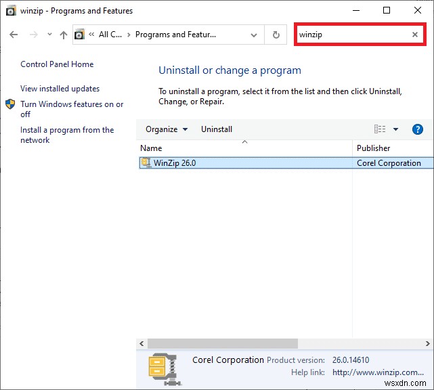Click the horizontal scrollbar thumb

[x=223, y=343]
